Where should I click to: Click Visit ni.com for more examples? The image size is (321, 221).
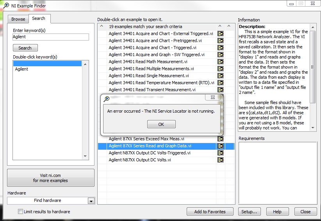tap(50, 178)
